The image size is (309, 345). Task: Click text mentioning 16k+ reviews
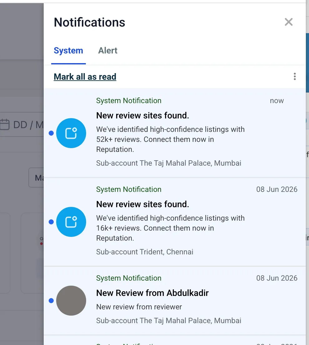[x=170, y=228]
